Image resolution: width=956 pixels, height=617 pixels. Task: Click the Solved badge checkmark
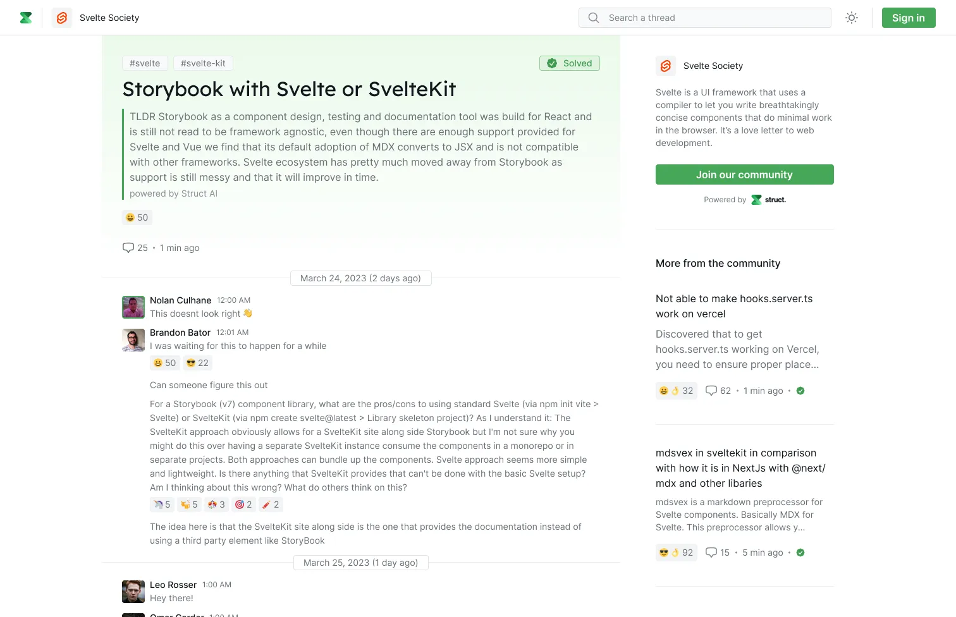[x=552, y=63]
